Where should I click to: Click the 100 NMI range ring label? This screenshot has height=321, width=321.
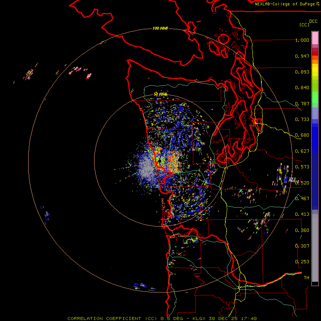(160, 28)
